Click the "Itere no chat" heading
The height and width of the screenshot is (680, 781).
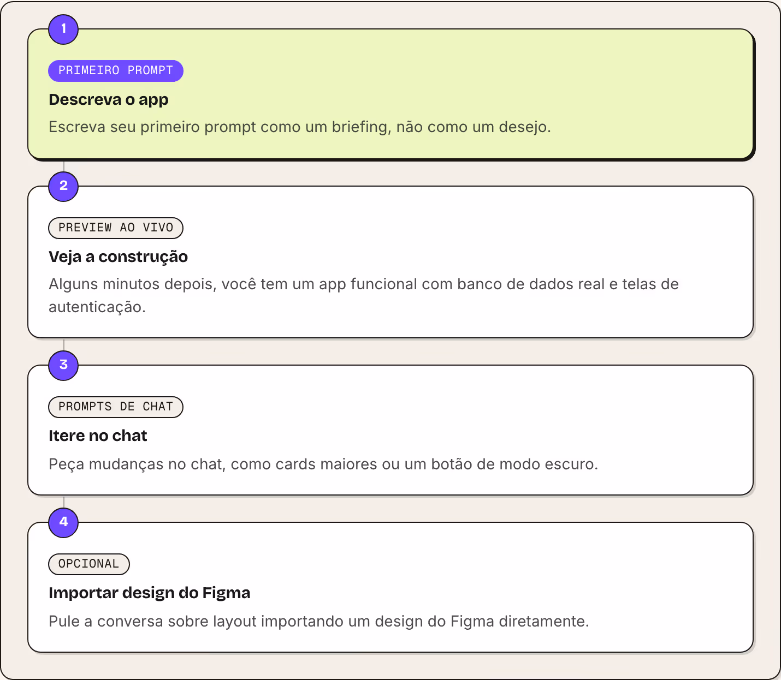98,436
